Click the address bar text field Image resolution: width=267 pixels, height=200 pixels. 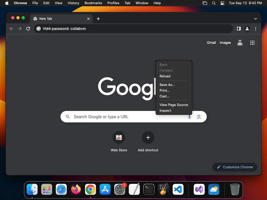point(133,29)
